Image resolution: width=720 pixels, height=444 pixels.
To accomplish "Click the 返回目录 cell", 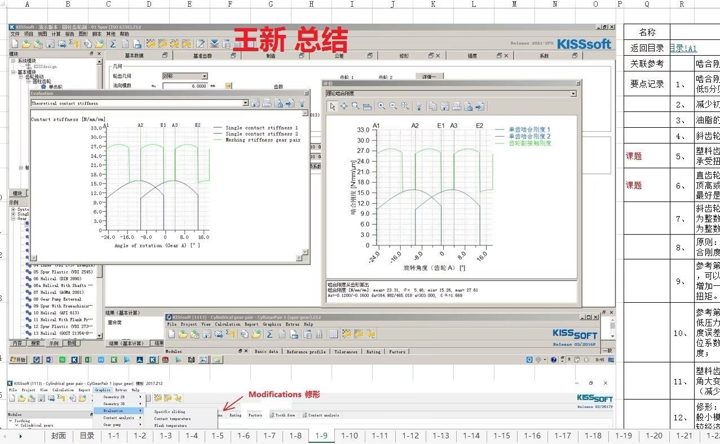I will 647,48.
